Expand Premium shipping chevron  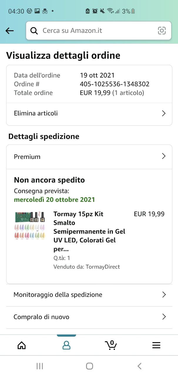pyautogui.click(x=164, y=157)
